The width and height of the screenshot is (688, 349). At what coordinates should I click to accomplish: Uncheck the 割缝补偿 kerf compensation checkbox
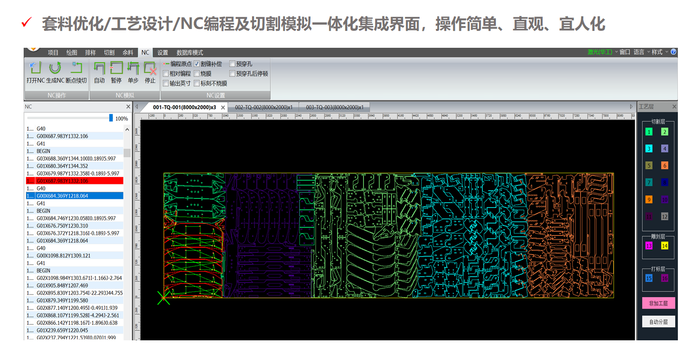click(x=197, y=64)
